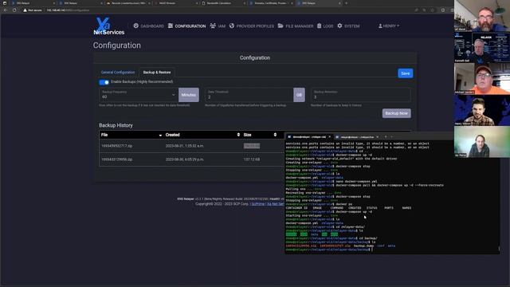Viewport: 510px width, 287px height.
Task: Open a new browser tab
Action: pos(346,3)
